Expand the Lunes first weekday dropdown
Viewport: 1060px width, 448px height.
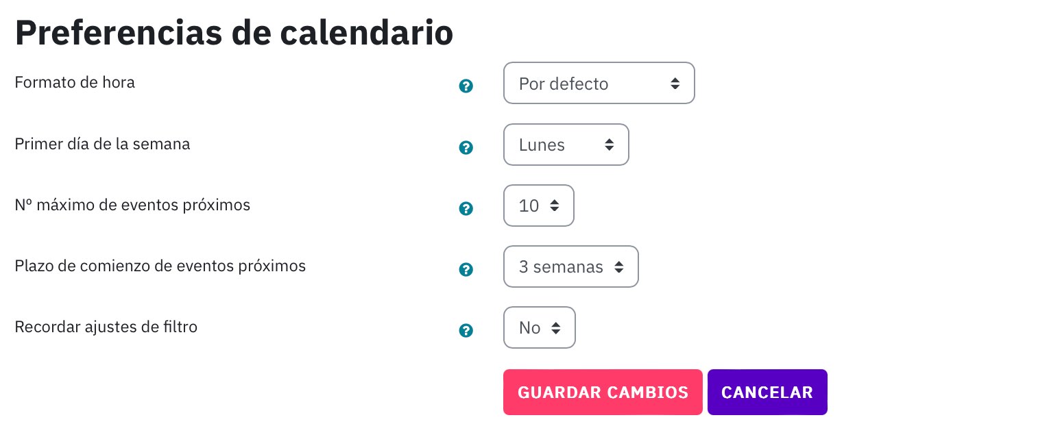[566, 145]
